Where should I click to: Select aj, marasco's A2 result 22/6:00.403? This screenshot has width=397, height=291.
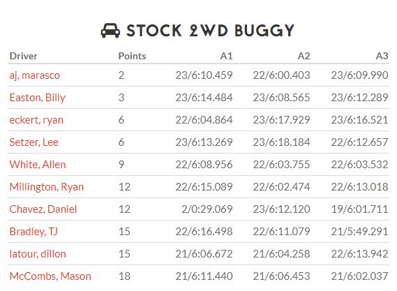[282, 75]
